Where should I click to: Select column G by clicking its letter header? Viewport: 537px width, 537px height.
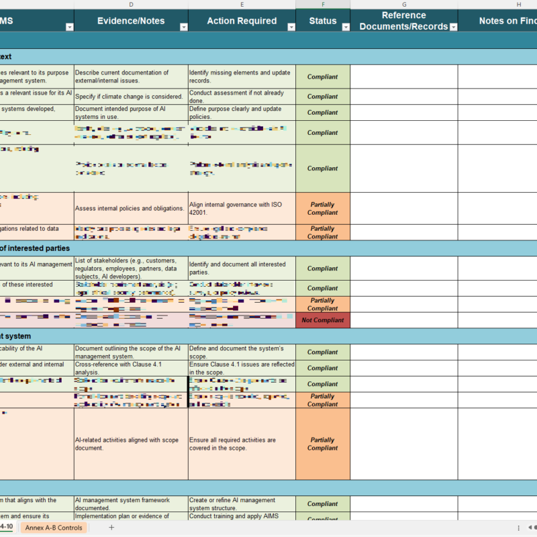[404, 5]
